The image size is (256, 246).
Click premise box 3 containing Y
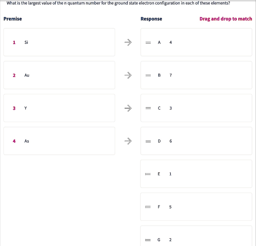(59, 108)
